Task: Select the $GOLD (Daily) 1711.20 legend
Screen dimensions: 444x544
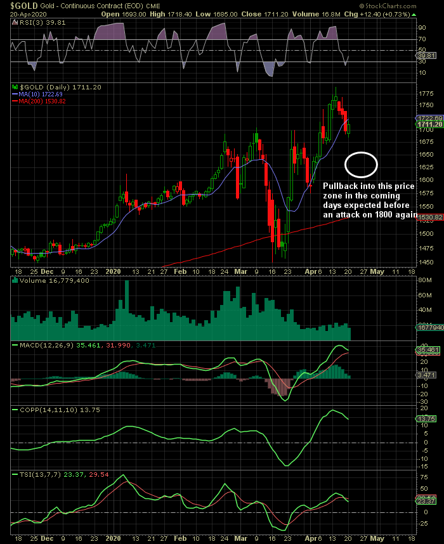Action: (x=60, y=87)
